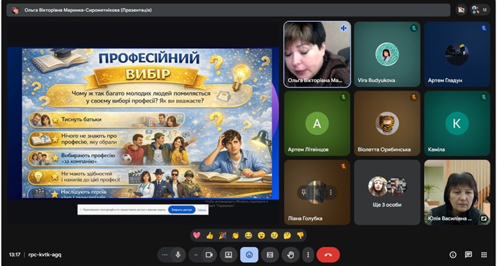Click the red leave call button

coord(328,254)
